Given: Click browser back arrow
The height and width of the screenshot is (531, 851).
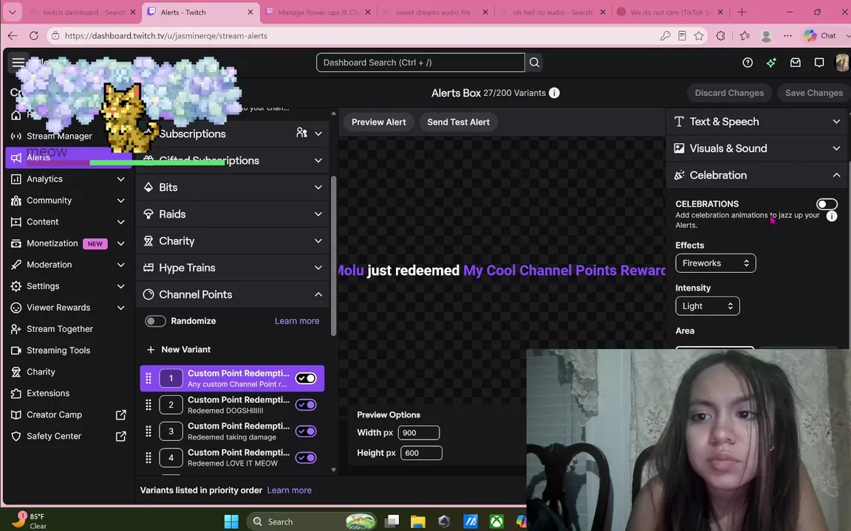Looking at the screenshot, I should 13,35.
